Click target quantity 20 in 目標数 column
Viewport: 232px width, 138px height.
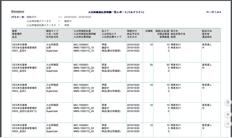click(x=151, y=65)
